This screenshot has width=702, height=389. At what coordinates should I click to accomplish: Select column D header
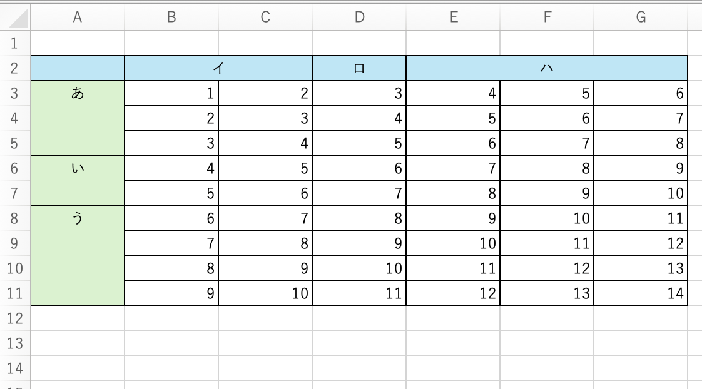click(x=359, y=18)
